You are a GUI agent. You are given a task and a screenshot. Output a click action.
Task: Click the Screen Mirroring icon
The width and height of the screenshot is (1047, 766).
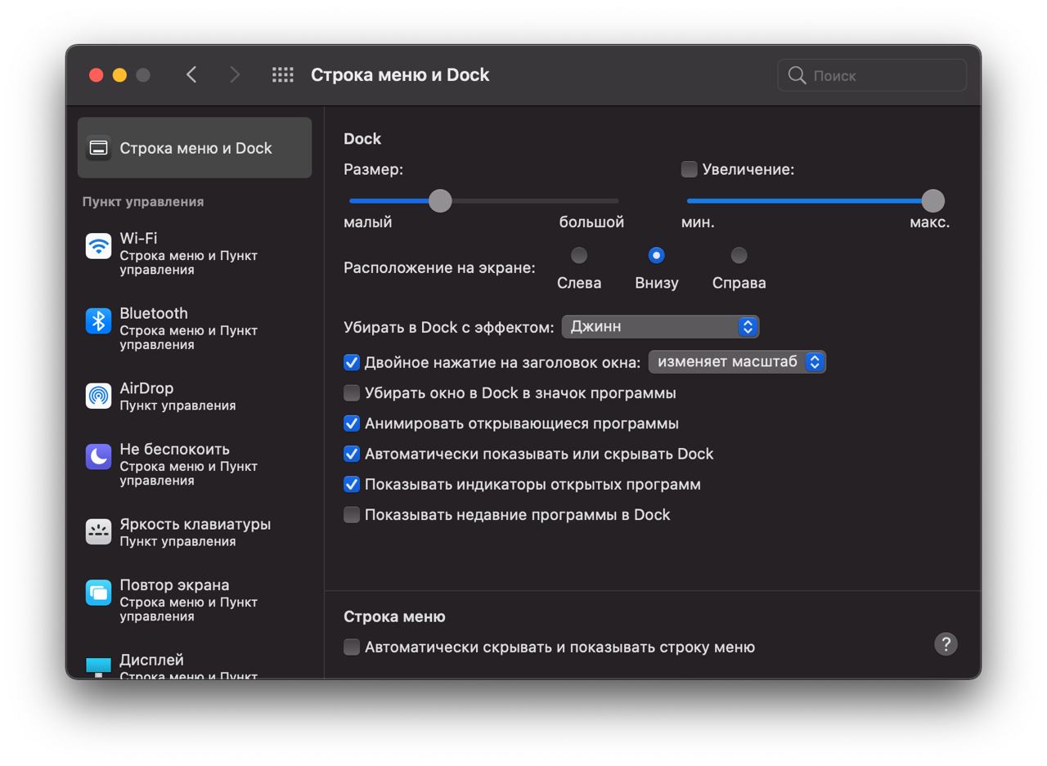click(98, 593)
